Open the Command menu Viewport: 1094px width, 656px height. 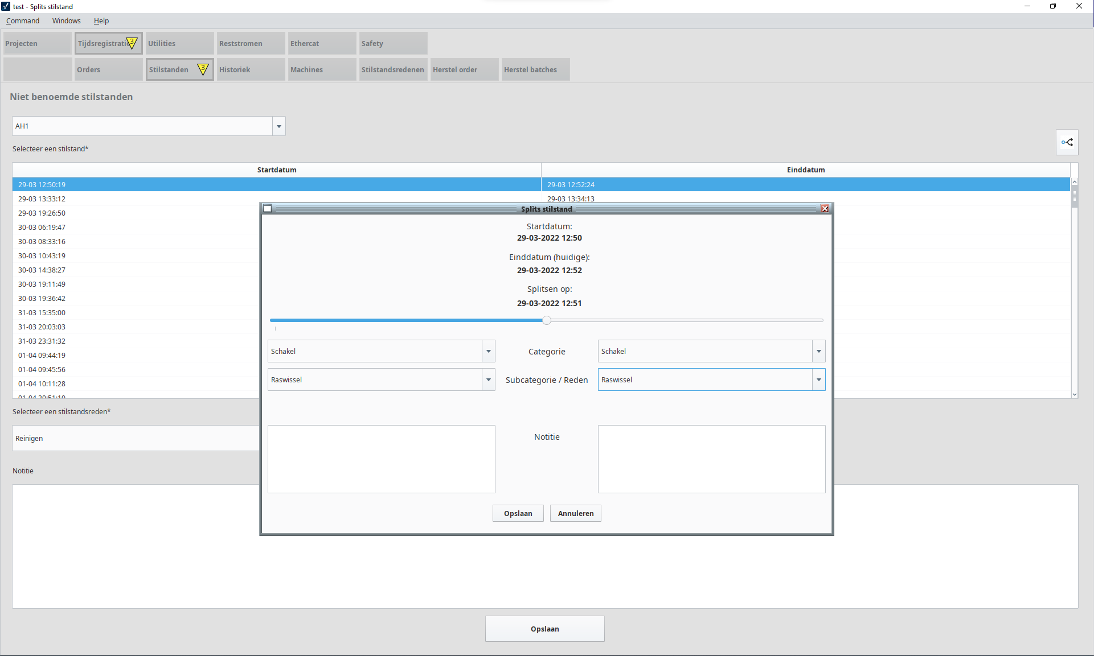coord(23,21)
